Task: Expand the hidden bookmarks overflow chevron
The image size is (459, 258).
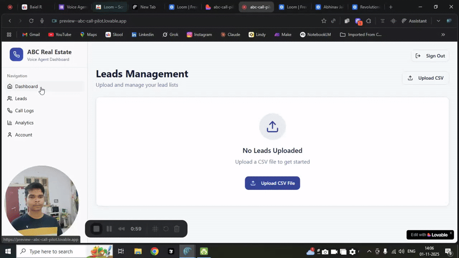Action: pos(443,34)
